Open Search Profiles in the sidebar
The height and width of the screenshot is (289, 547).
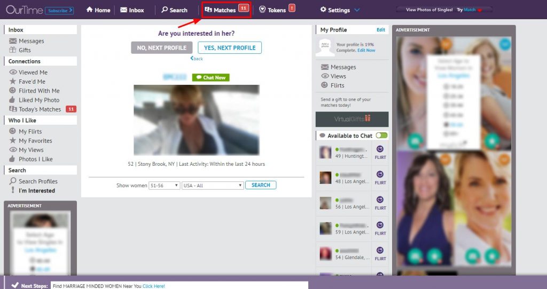[x=38, y=181]
